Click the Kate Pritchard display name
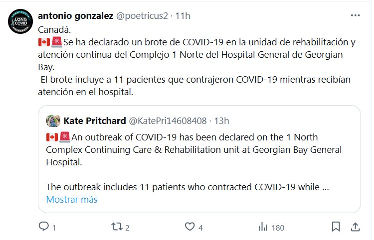This screenshot has height=240, width=374. click(x=95, y=120)
